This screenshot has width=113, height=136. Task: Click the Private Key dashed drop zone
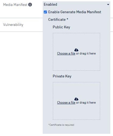point(76,101)
